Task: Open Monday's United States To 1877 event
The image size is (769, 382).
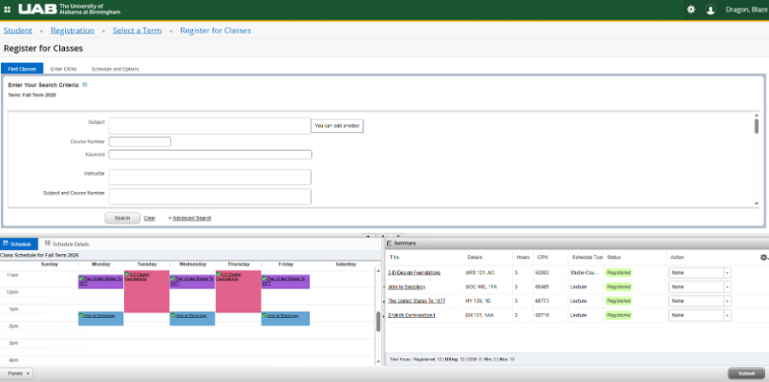Action: pyautogui.click(x=101, y=281)
